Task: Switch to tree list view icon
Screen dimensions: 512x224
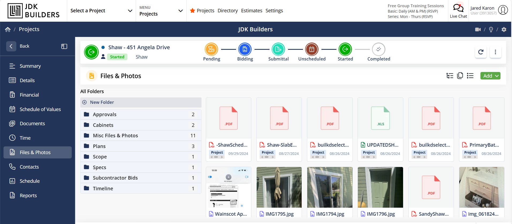Action: [450, 76]
